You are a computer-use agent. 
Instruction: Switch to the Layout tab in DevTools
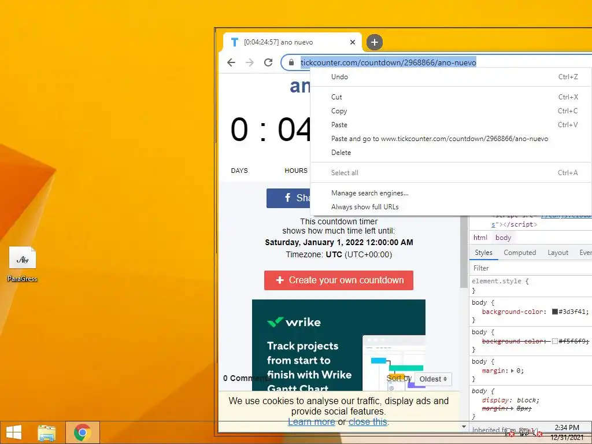click(558, 253)
